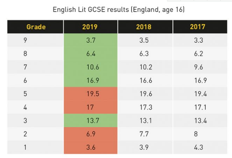Click the 2017 value 4.3 for grade 1

point(199,147)
